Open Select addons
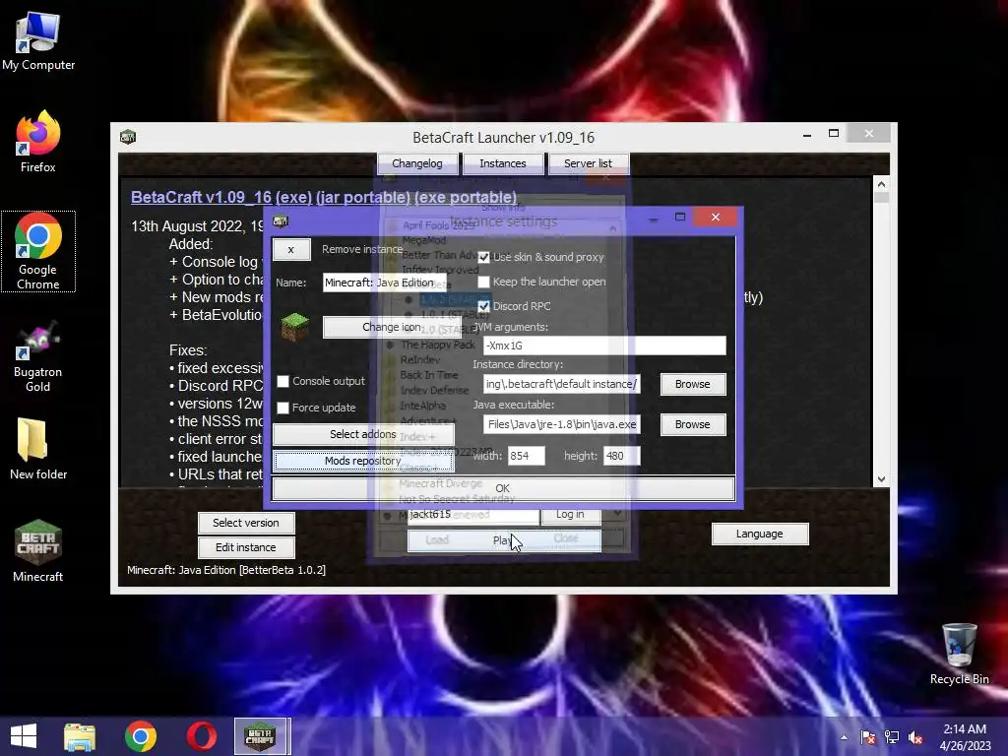1008x756 pixels. pos(362,434)
